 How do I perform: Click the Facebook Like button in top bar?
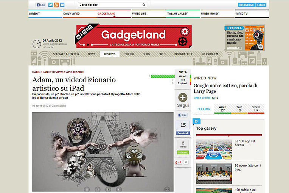[x=40, y=5]
